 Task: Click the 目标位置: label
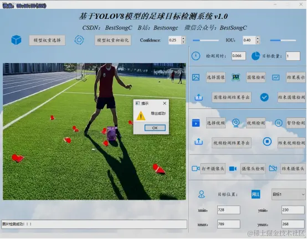(228, 194)
